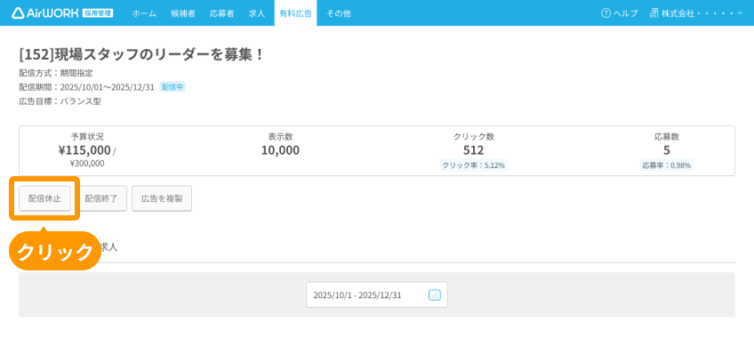
Task: Click the 配信方式：期間指定 text
Action: click(x=56, y=73)
